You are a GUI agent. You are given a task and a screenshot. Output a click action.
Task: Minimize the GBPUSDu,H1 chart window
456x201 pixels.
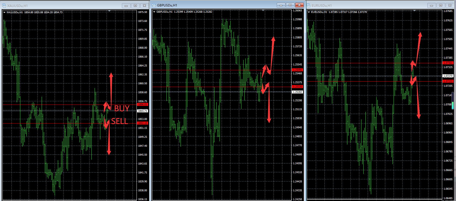click(281, 5)
